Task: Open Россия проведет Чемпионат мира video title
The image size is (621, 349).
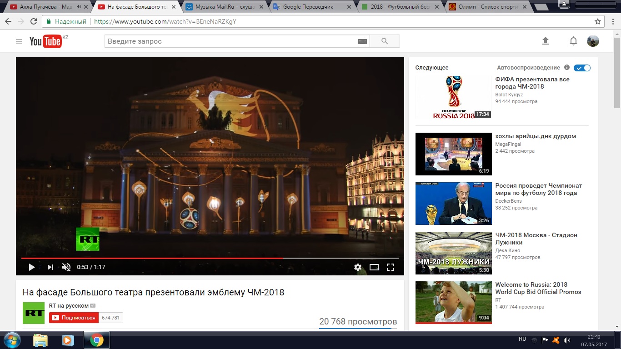Action: coord(539,189)
